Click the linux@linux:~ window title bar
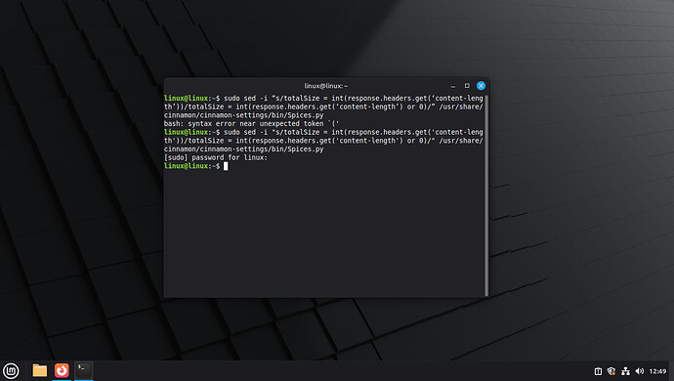 326,86
